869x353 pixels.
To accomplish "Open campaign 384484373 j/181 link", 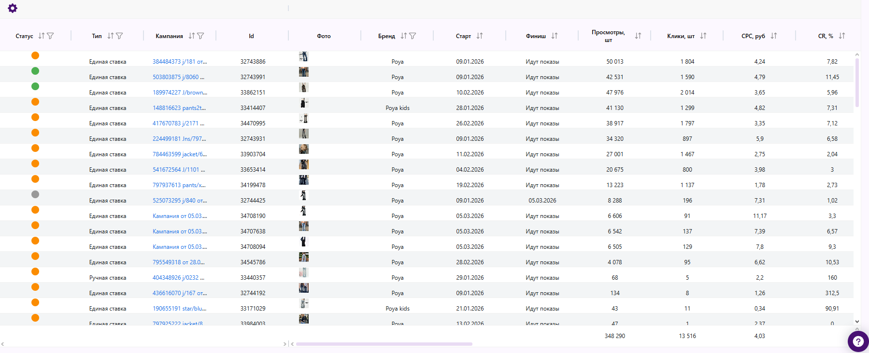I will pyautogui.click(x=180, y=62).
